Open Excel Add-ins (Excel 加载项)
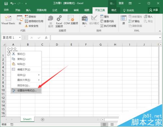 [59, 21]
